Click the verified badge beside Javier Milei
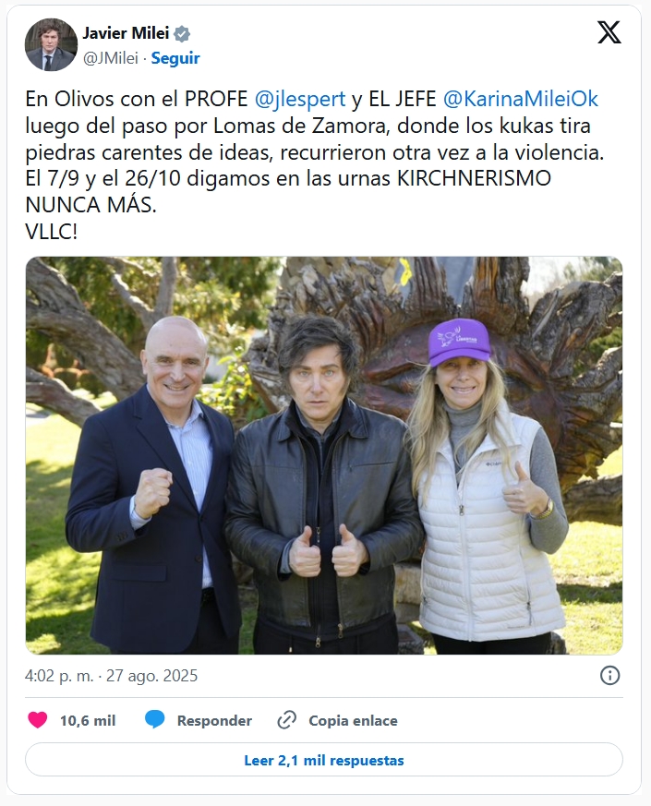The width and height of the screenshot is (651, 806). click(x=182, y=34)
